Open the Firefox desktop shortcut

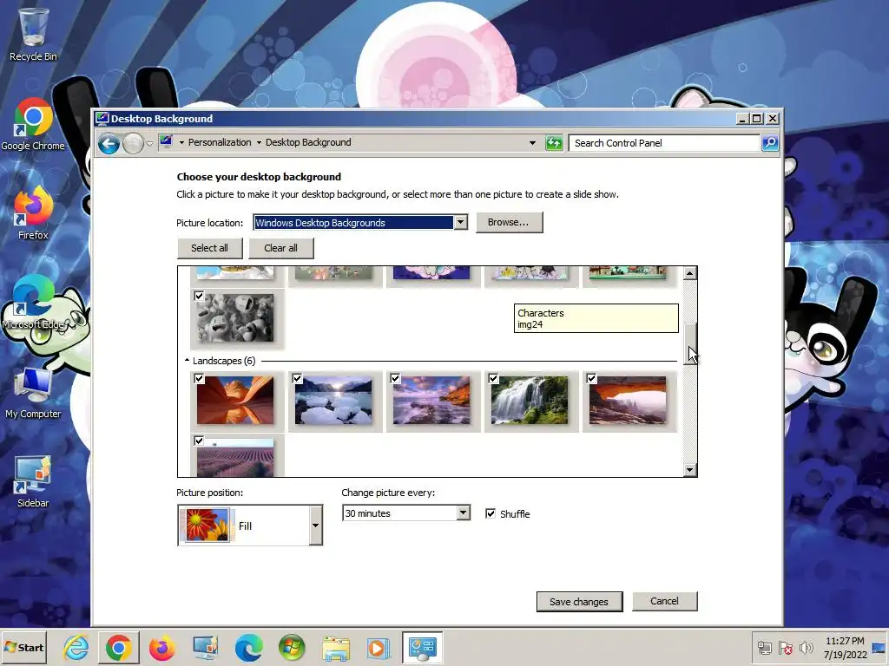[x=33, y=213]
